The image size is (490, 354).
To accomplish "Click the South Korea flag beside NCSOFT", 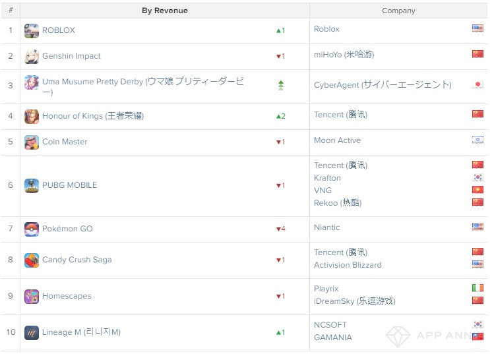I will click(477, 324).
